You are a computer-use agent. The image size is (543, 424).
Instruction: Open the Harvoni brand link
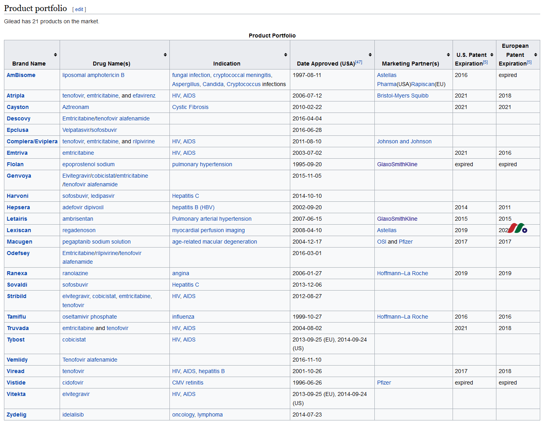(x=17, y=196)
